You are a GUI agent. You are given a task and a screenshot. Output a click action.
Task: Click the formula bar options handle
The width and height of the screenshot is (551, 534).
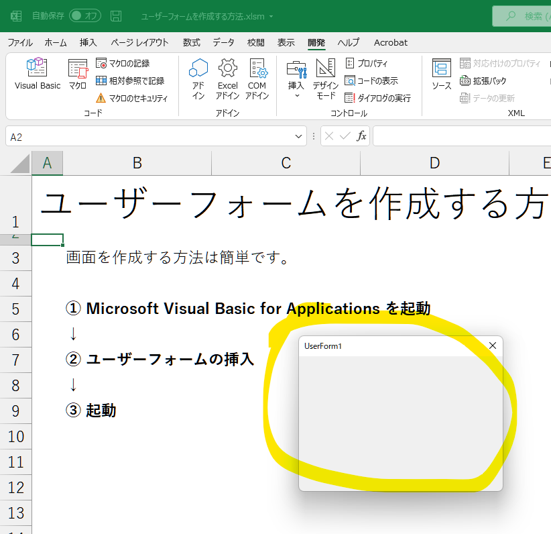(x=314, y=137)
